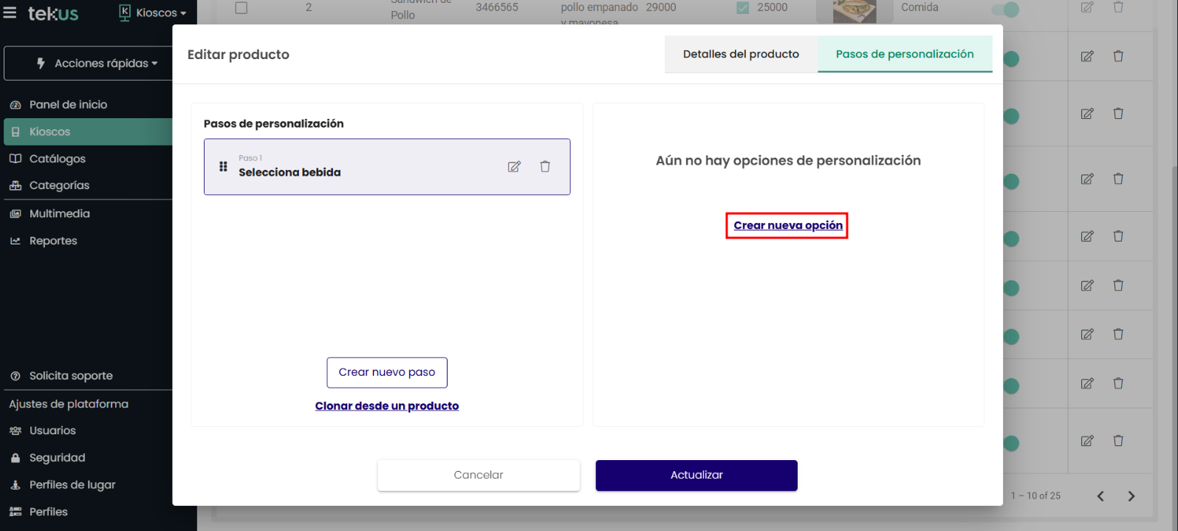Viewport: 1178px width, 531px height.
Task: Go to previous page arrow
Action: [x=1100, y=496]
